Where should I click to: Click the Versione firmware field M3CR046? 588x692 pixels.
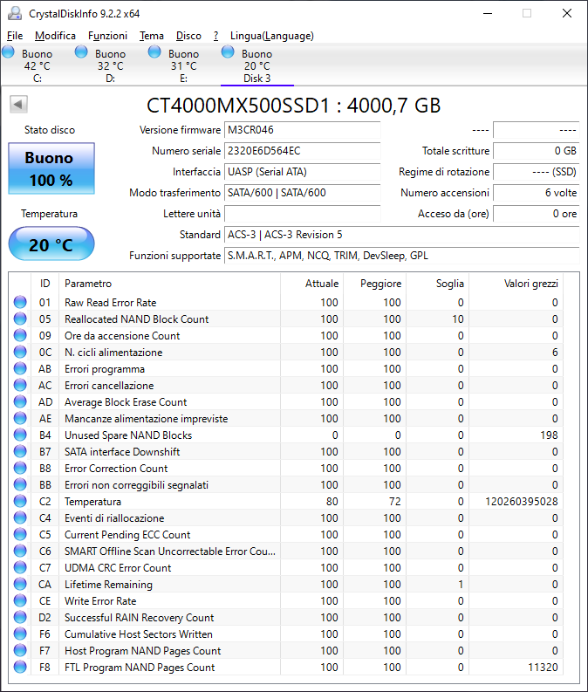(303, 130)
